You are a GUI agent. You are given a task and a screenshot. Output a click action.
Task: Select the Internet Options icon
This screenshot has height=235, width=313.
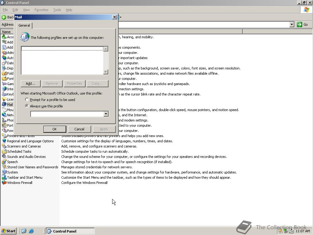pos(4,89)
